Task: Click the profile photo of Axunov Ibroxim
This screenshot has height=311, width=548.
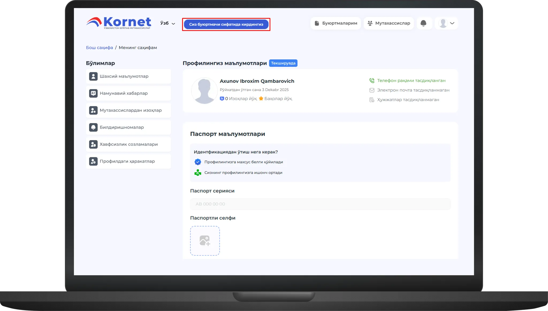Action: click(x=204, y=91)
